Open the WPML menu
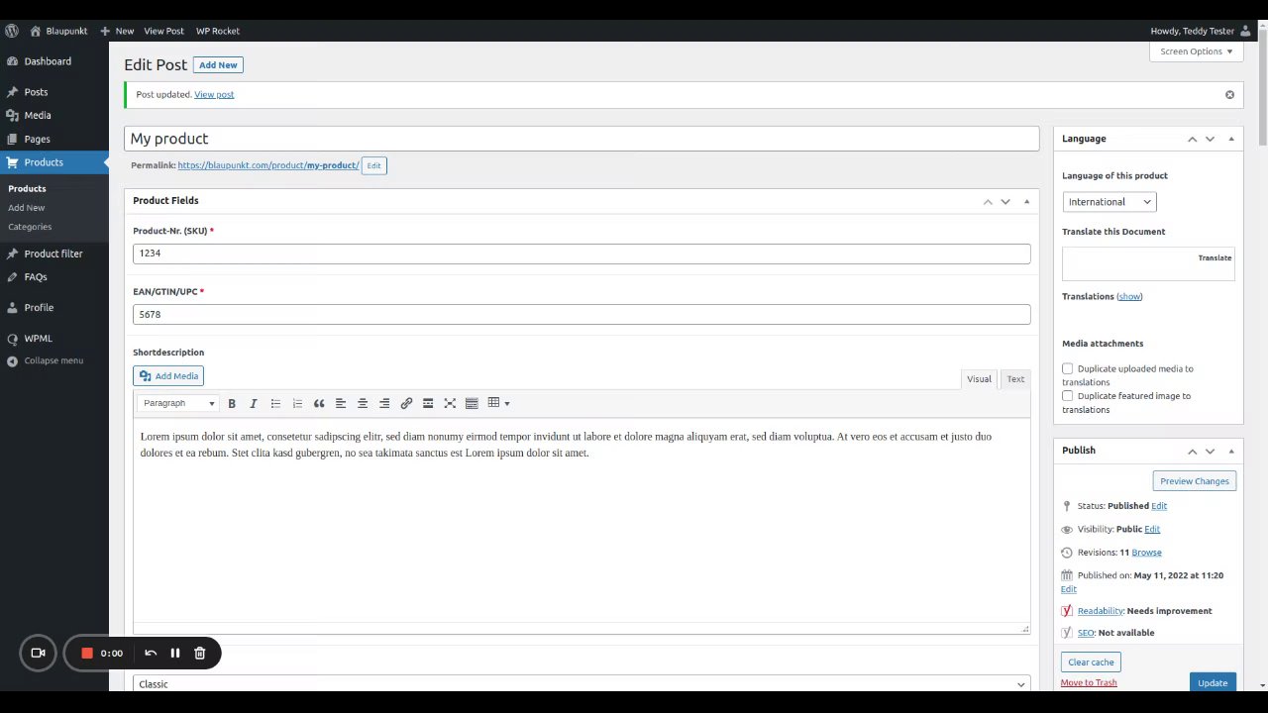Viewport: 1268px width, 713px height. click(38, 339)
